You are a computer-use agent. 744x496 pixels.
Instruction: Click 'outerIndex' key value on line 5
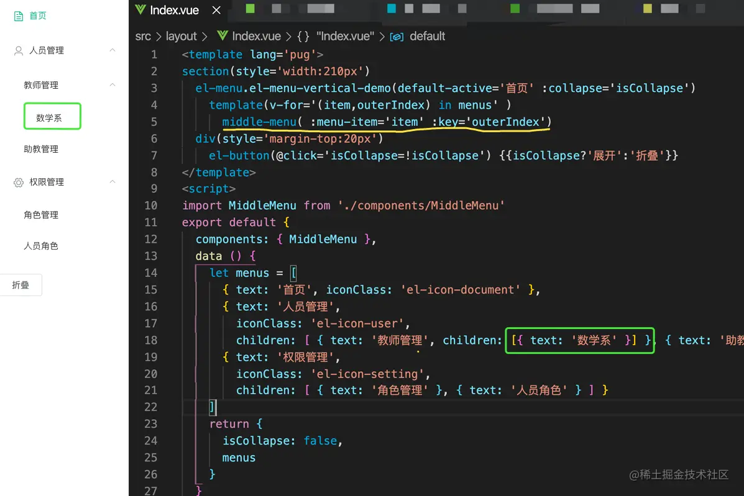505,122
